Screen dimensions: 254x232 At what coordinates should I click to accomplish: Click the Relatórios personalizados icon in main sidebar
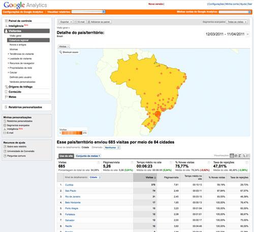tap(6, 107)
